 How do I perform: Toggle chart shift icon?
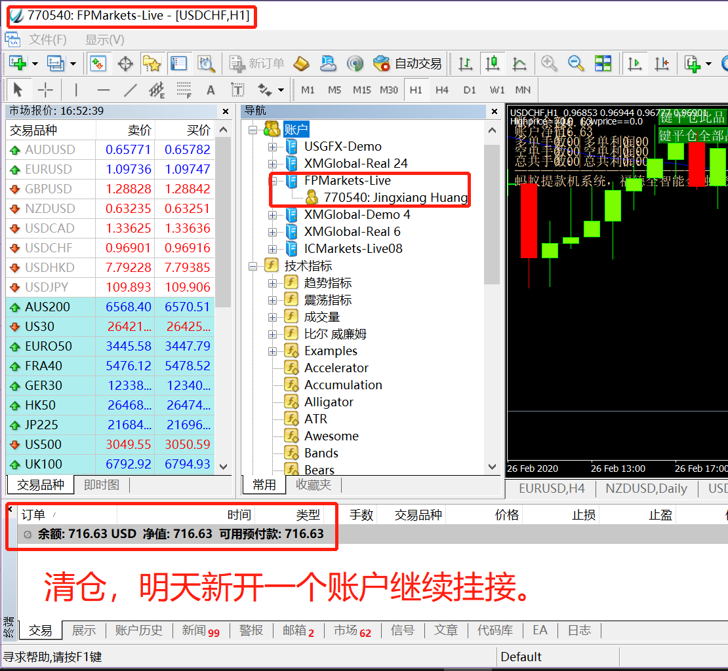click(661, 64)
